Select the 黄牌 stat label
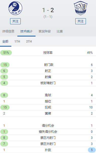This screenshot has width=96, height=153. 48,113
